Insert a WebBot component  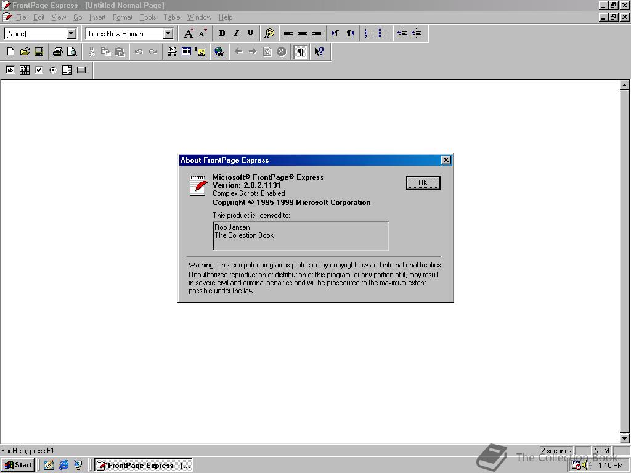tap(172, 52)
